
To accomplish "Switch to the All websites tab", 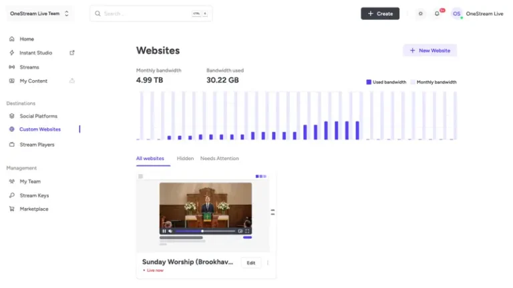I will pyautogui.click(x=150, y=159).
